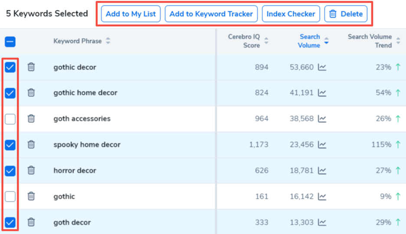Open search volume chart for gothic decor
Screen dimensions: 406x234
point(322,67)
